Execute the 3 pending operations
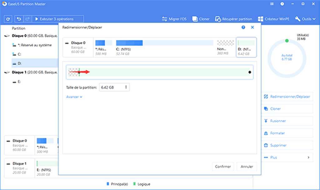 coord(58,19)
